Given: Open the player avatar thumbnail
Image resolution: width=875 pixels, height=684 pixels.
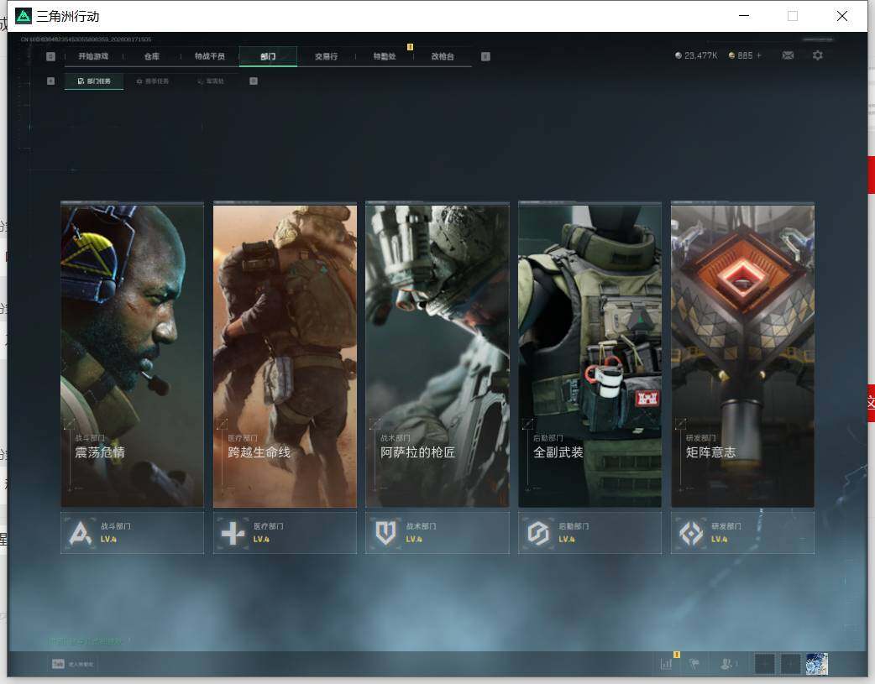Looking at the screenshot, I should [817, 664].
